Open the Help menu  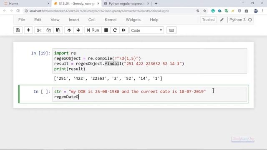(154, 20)
